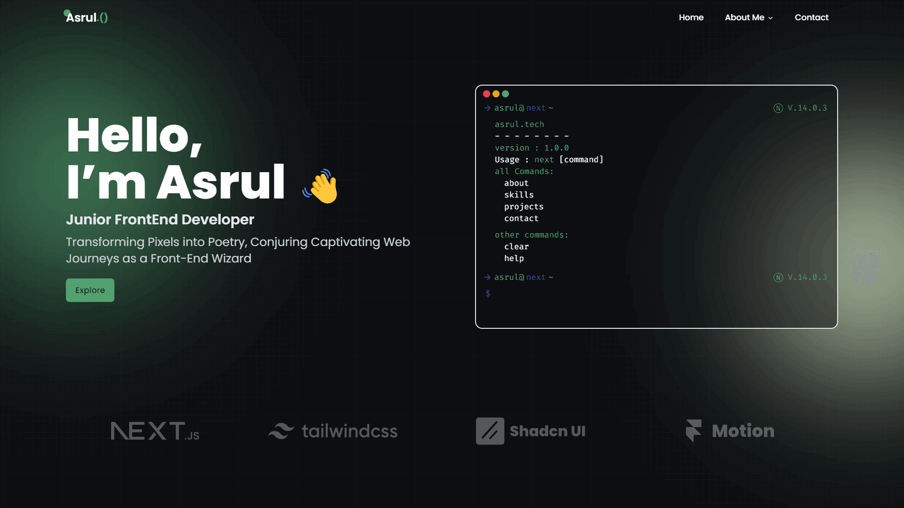The image size is (904, 508).
Task: Click the Next.js icon beside bottom V.14.0.3
Action: pyautogui.click(x=778, y=278)
